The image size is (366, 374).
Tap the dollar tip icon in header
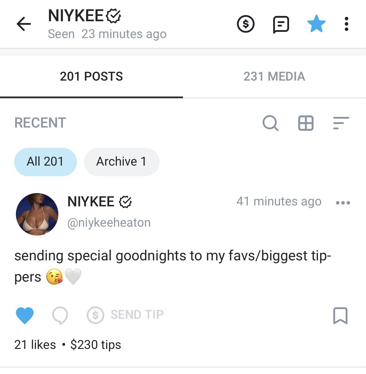click(x=245, y=24)
